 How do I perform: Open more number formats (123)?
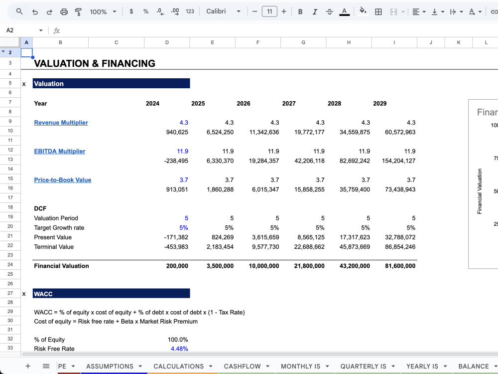click(190, 11)
